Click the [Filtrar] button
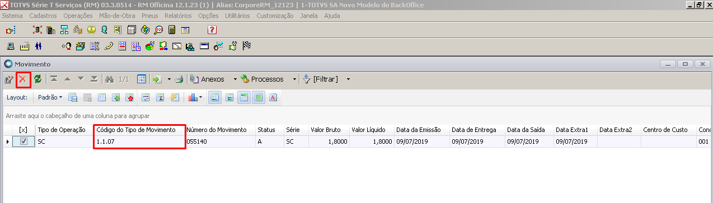Image resolution: width=713 pixels, height=203 pixels. click(x=321, y=79)
